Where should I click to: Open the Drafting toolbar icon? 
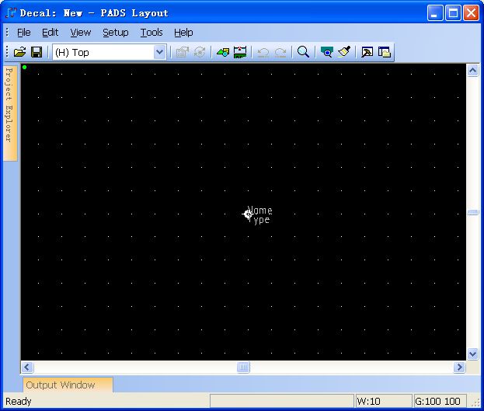click(223, 52)
